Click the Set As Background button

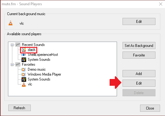coord(139,46)
